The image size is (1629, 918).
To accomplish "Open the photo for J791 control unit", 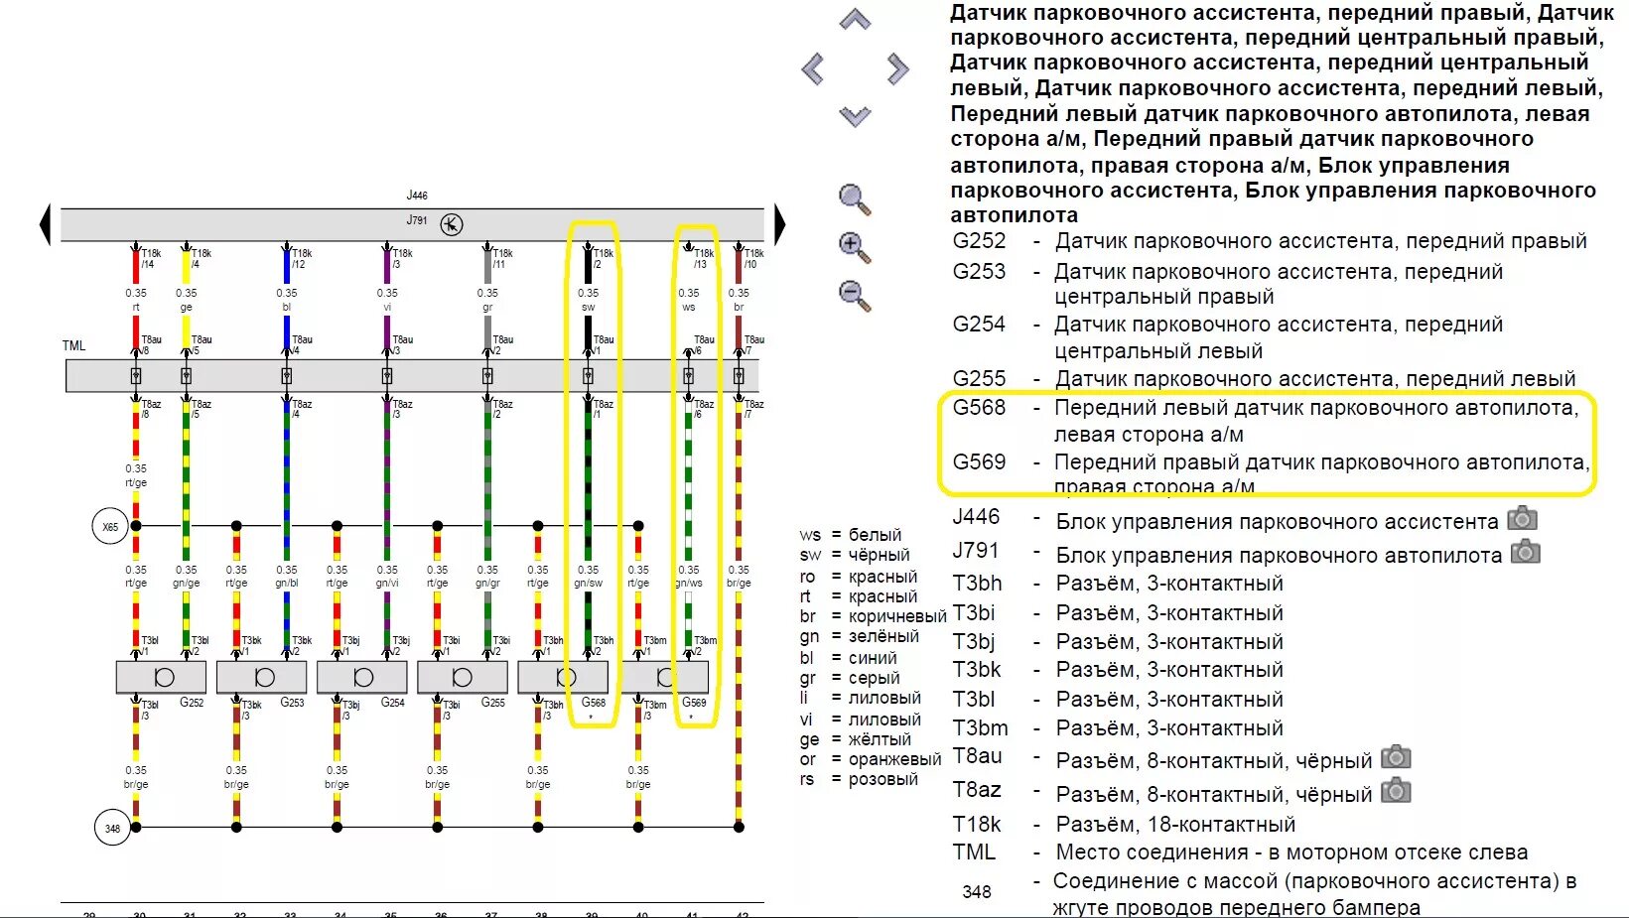I will pos(1526,552).
